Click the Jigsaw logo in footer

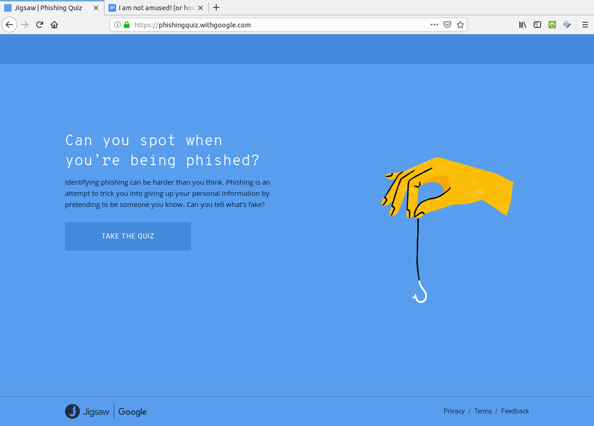click(x=87, y=412)
